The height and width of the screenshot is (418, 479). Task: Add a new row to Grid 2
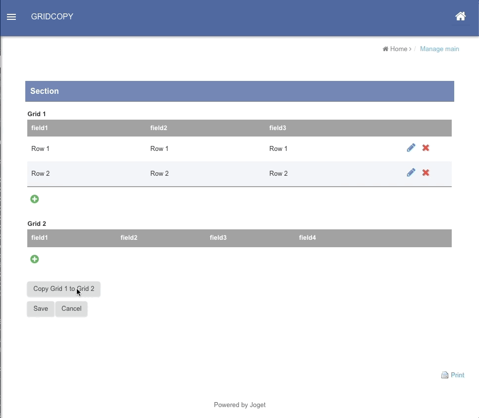point(35,259)
